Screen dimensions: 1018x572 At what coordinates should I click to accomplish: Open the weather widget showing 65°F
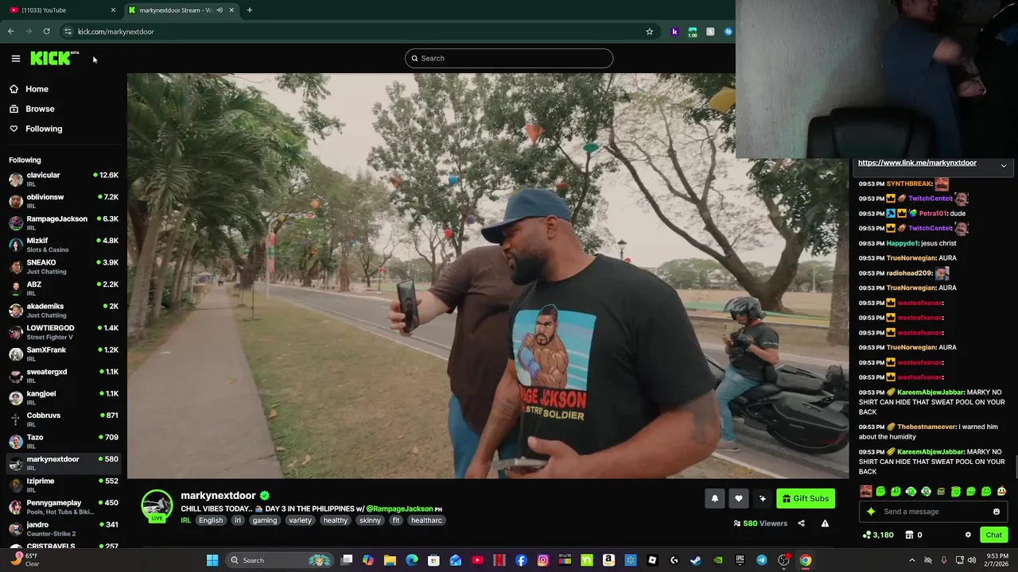(x=24, y=560)
